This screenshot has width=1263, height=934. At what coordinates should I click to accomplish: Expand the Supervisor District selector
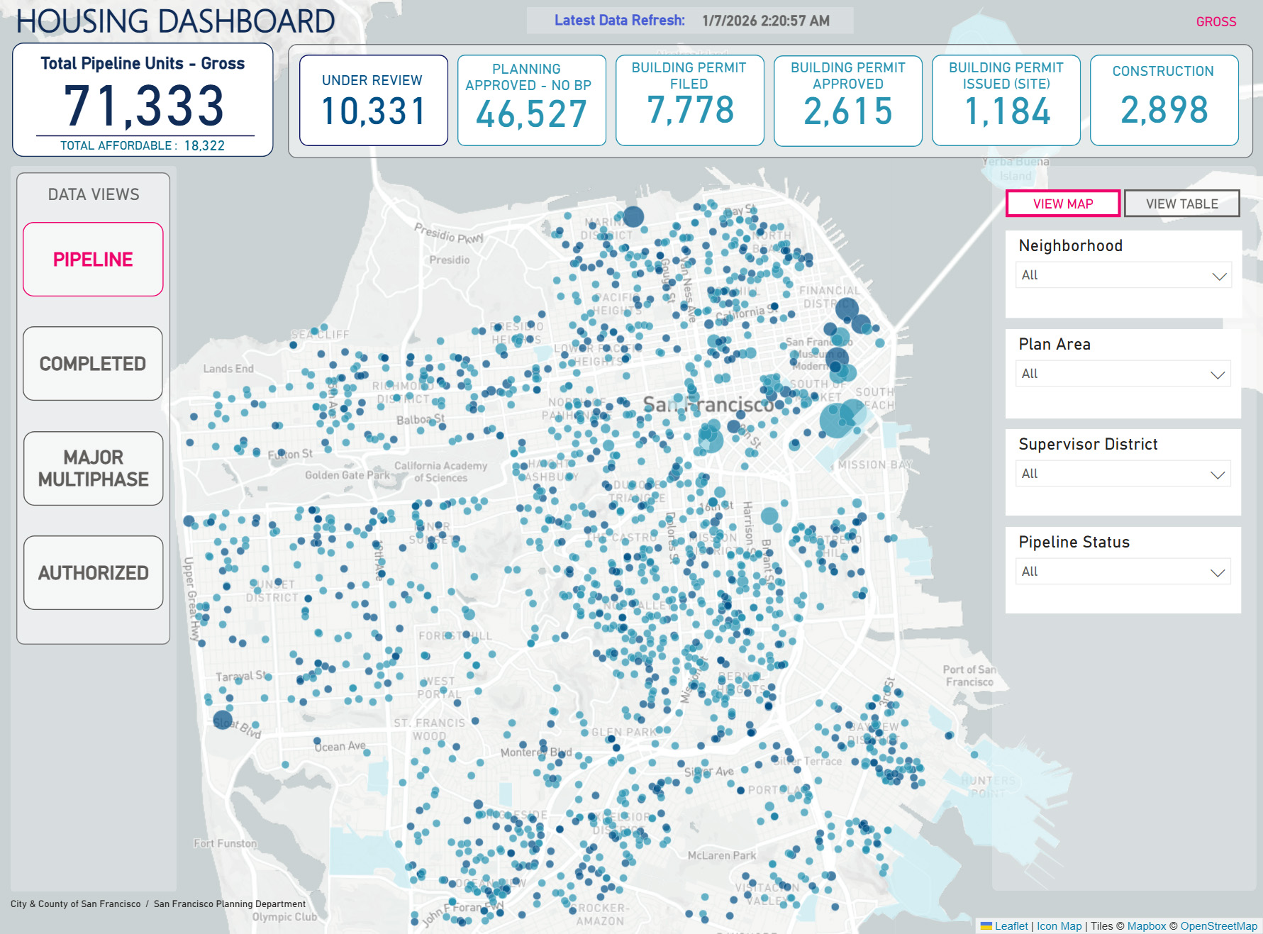tap(1123, 474)
